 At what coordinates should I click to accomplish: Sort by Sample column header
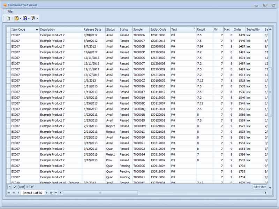tap(141, 30)
